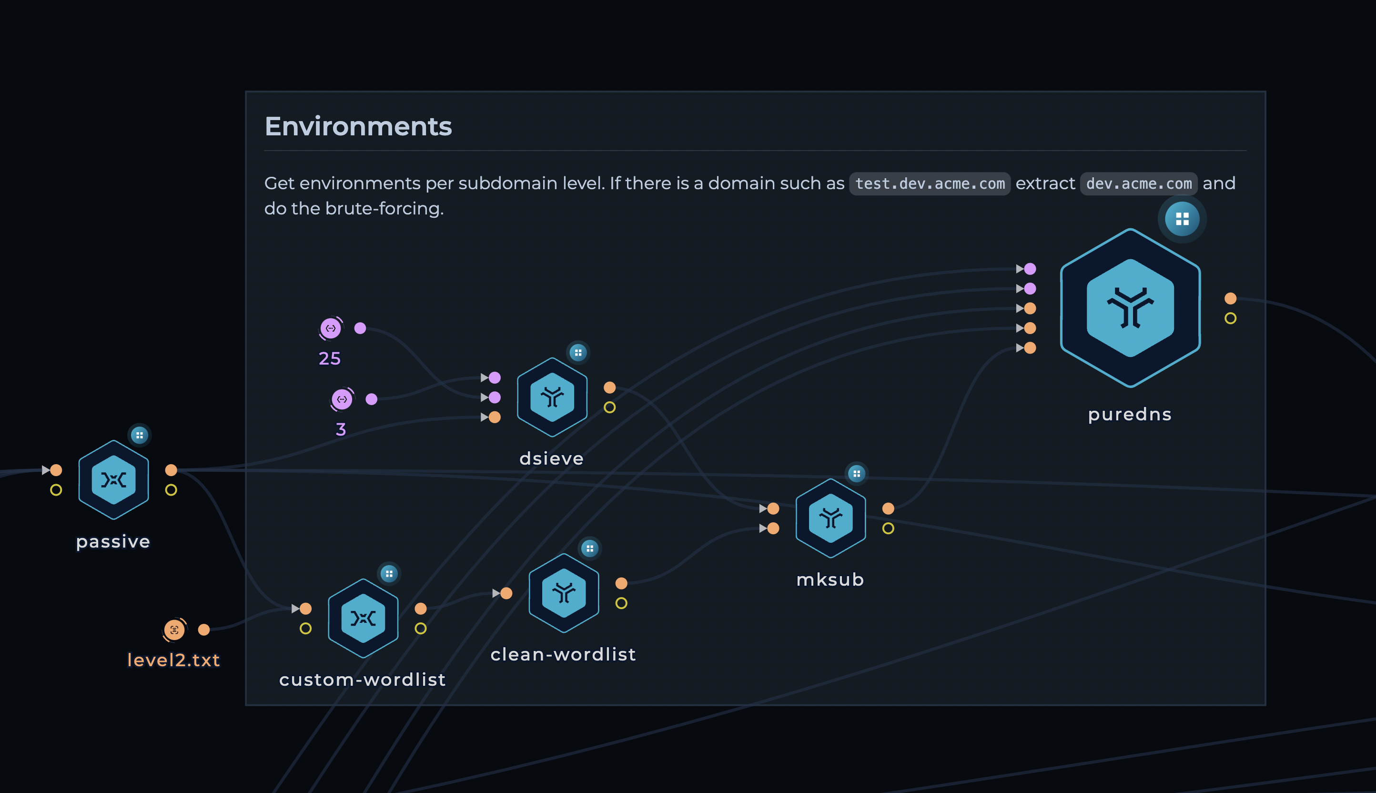
Task: Select the custom-wordlist script node
Action: [363, 618]
